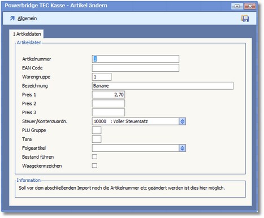Focus the empty Preis 2 field
Viewport: 264px width, 218px height.
pyautogui.click(x=109, y=103)
